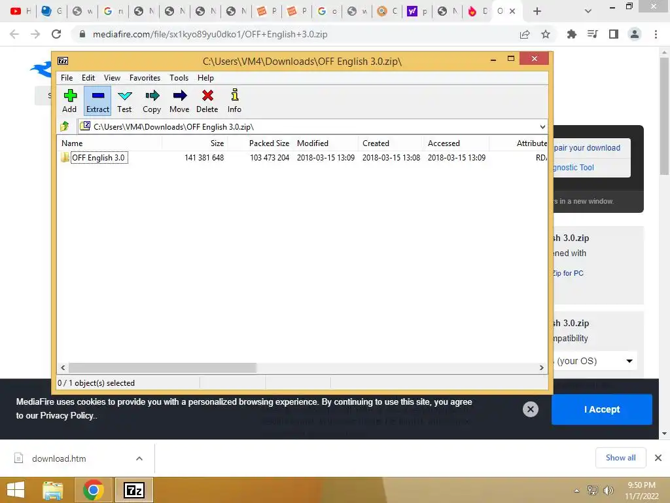
Task: Click the packed size 103 473 204
Action: (270, 158)
